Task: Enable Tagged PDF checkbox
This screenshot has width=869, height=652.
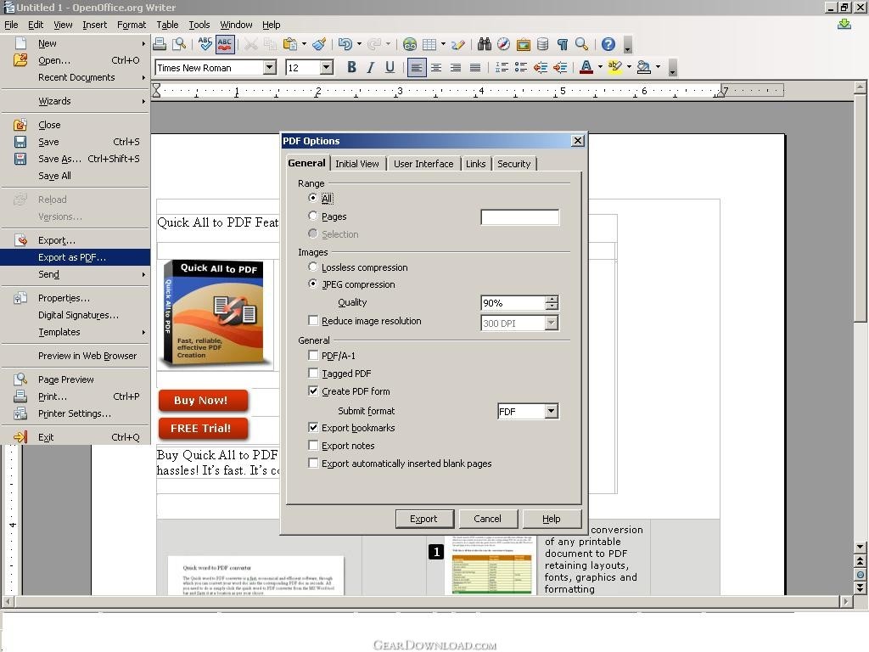Action: [x=313, y=374]
